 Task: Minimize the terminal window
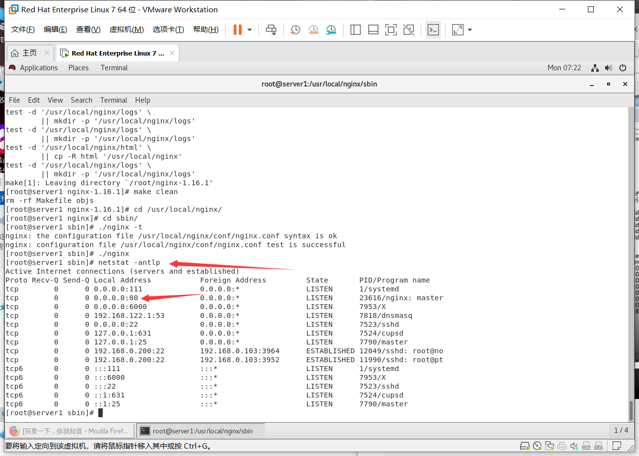click(592, 85)
